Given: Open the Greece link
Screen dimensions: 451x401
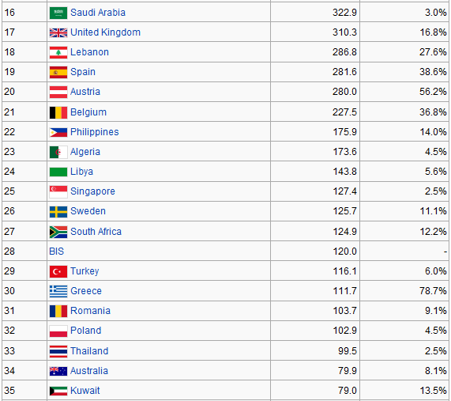Looking at the screenshot, I should (x=86, y=291).
